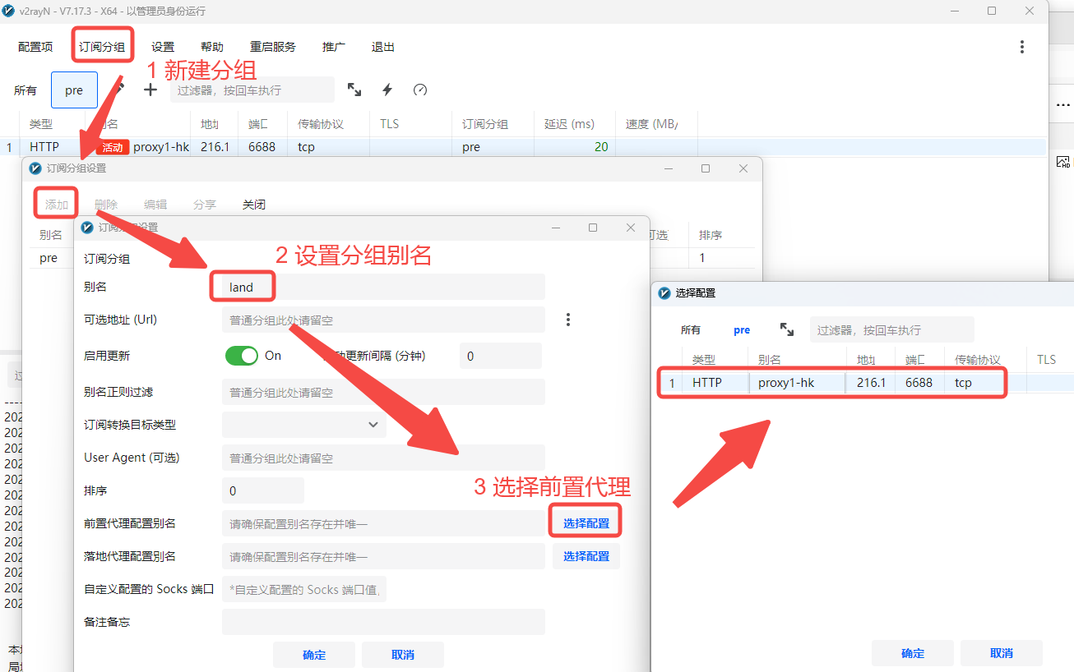The width and height of the screenshot is (1074, 672).
Task: Click the 6688 port cell in 选择配置 window
Action: (919, 383)
